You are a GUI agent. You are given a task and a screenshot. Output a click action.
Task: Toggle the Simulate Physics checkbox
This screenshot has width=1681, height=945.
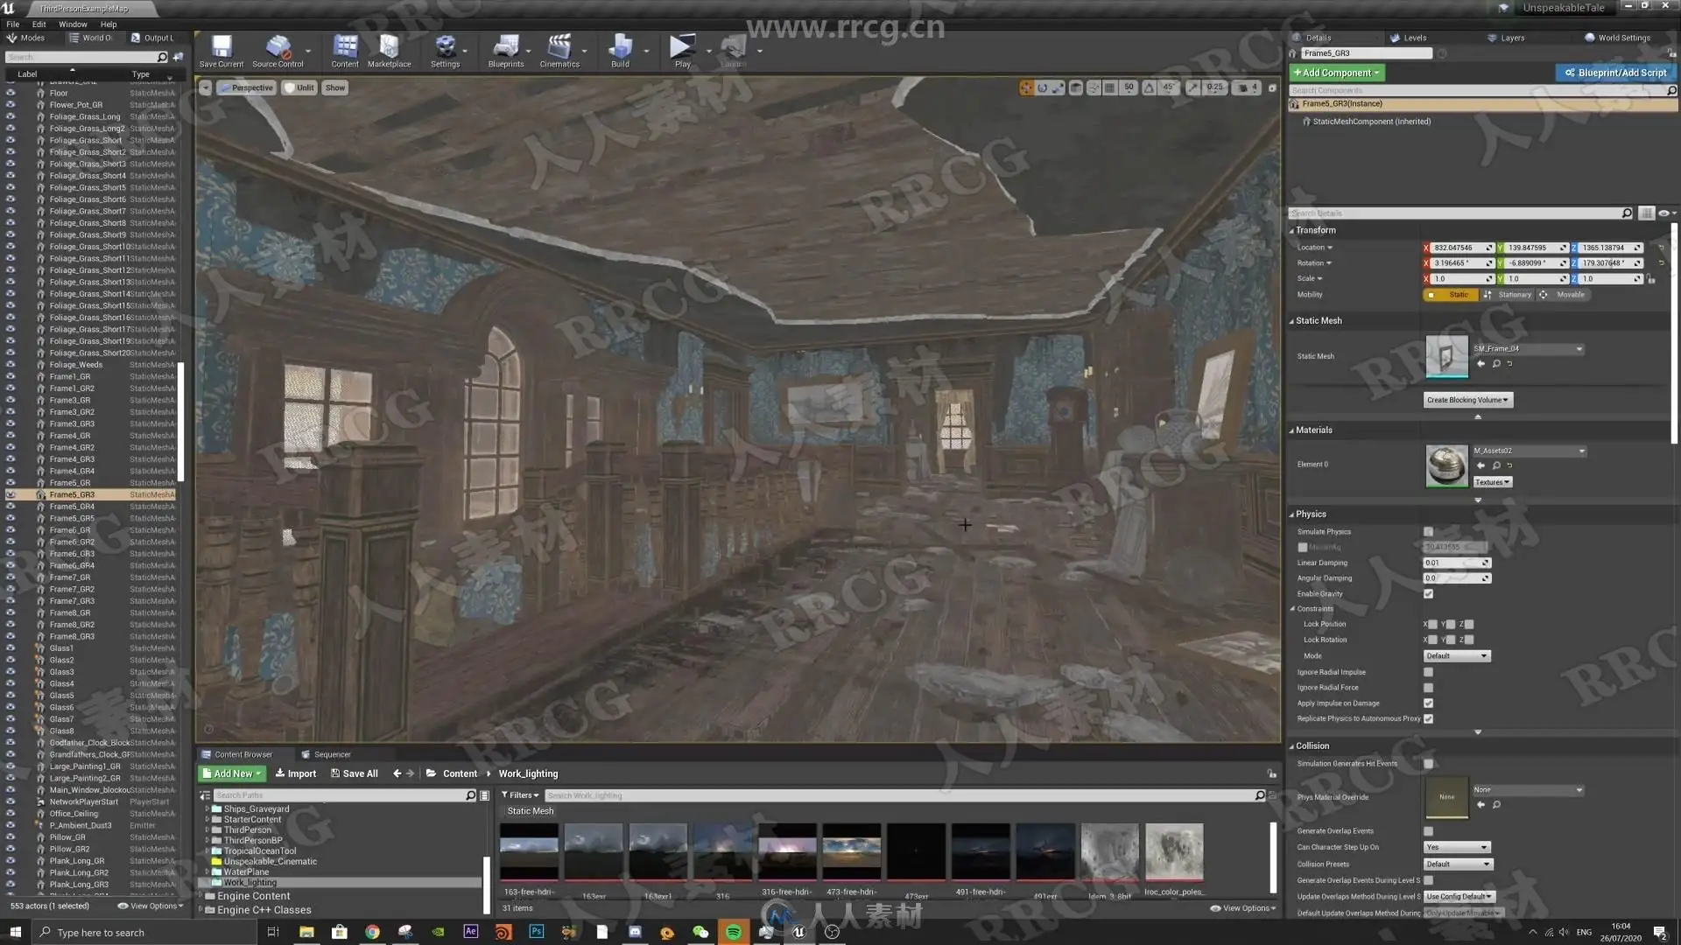point(1428,532)
